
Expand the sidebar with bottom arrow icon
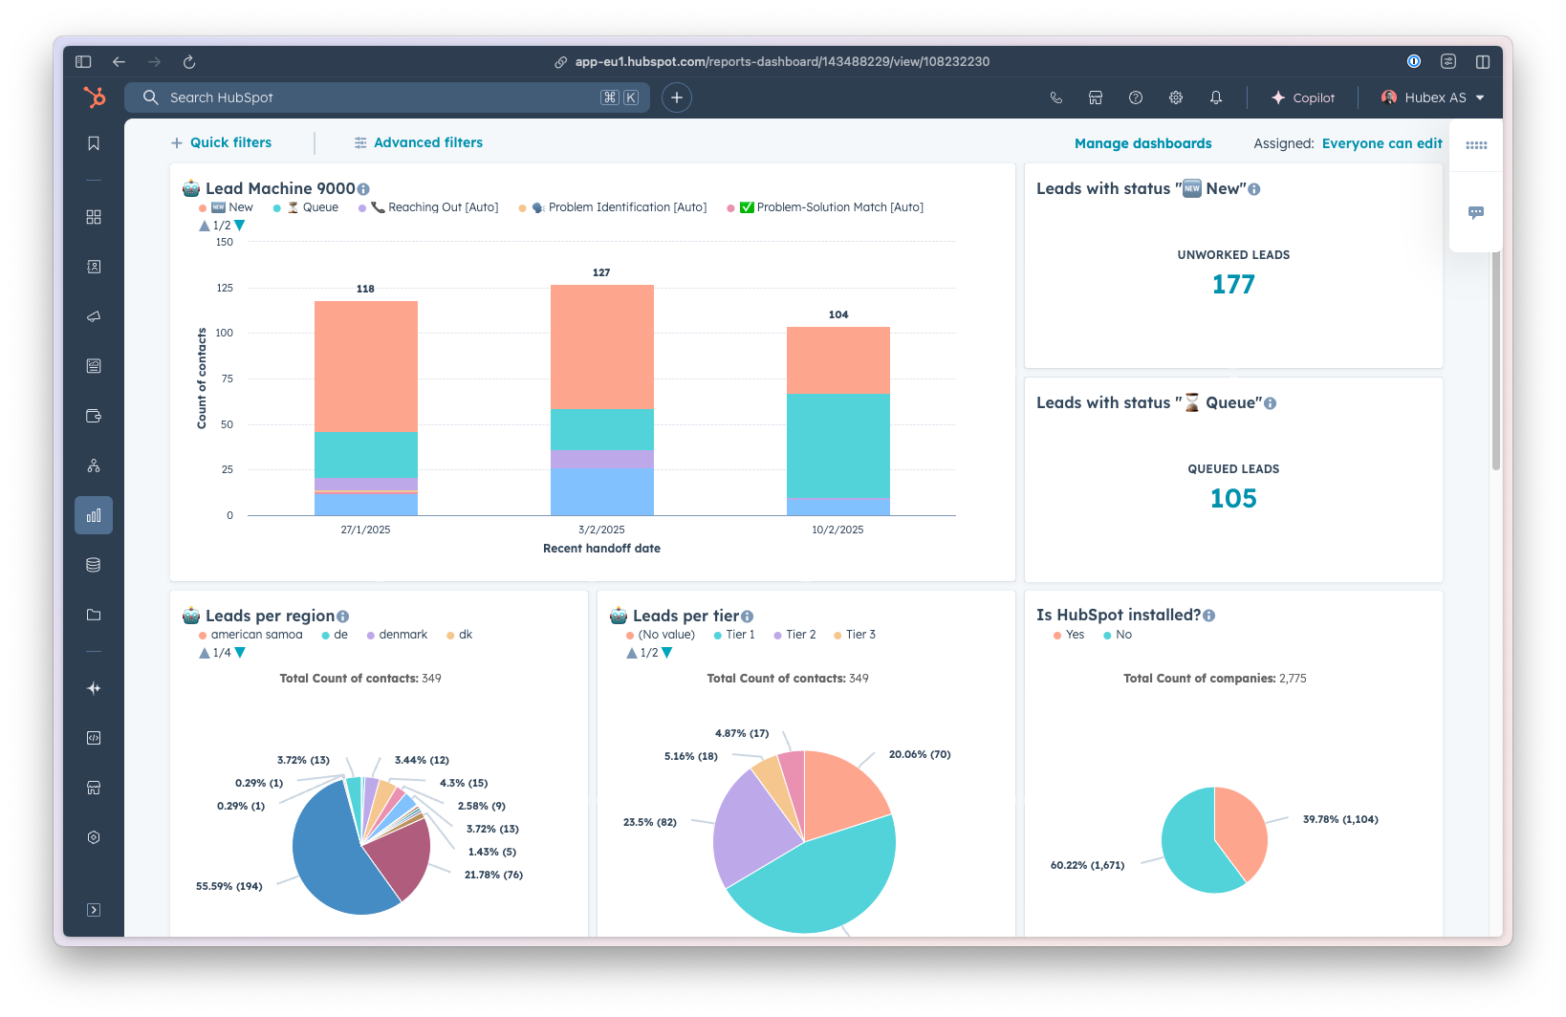(x=94, y=910)
